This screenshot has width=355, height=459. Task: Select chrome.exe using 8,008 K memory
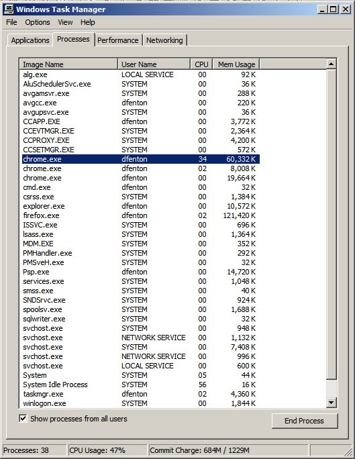[x=141, y=168]
